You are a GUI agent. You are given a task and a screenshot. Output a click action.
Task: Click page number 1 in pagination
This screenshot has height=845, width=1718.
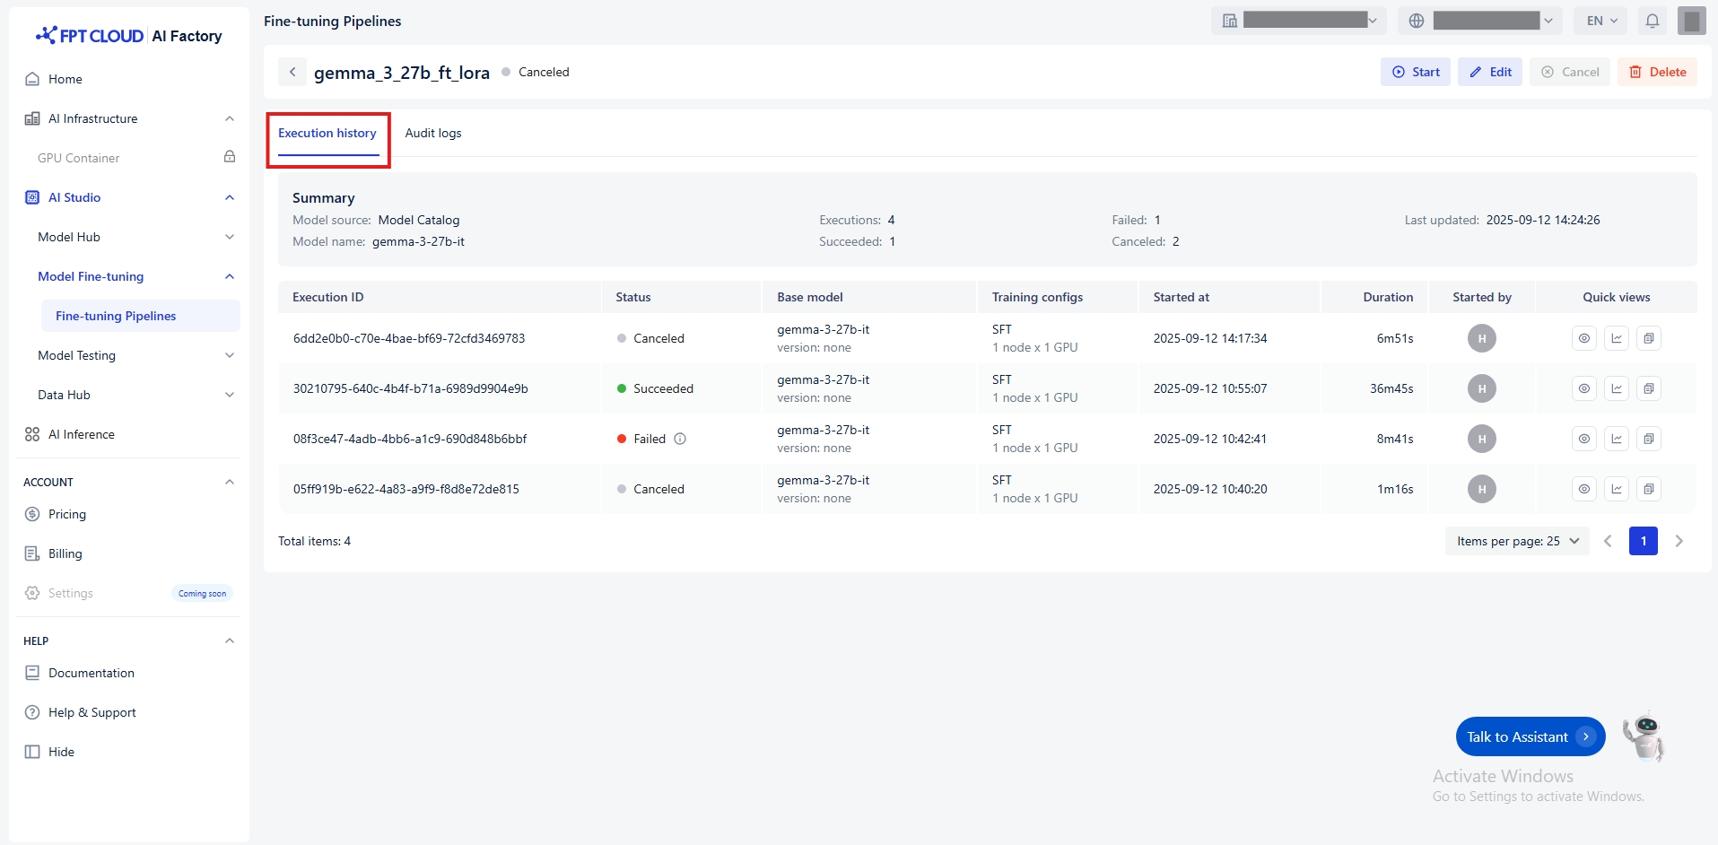[1643, 541]
